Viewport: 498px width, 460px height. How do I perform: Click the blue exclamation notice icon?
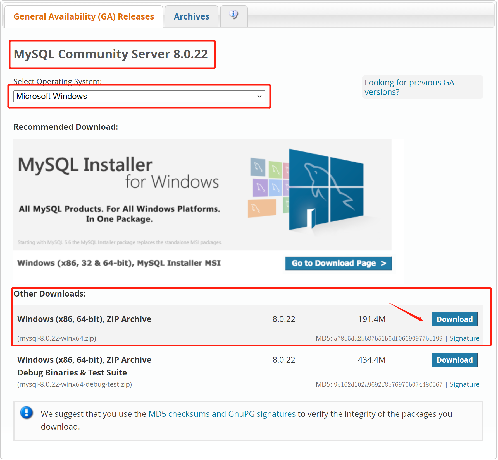27,413
